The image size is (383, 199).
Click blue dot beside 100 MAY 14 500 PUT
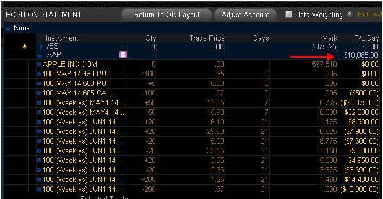pyautogui.click(x=39, y=83)
